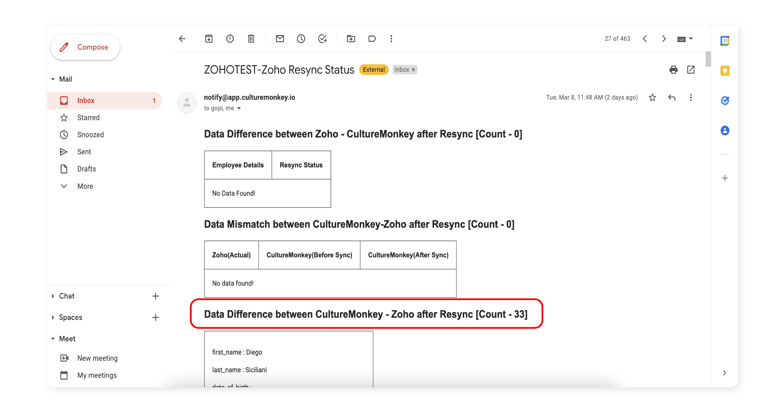
Task: Get add-ons with the plus icon
Action: (725, 178)
